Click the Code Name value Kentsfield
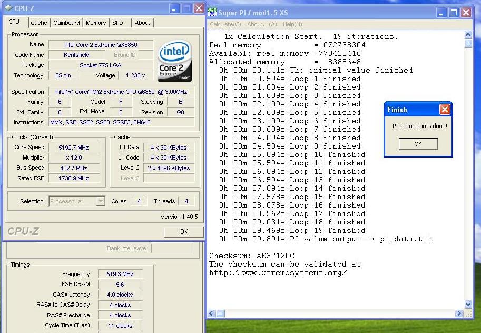481x333 pixels. tap(77, 55)
